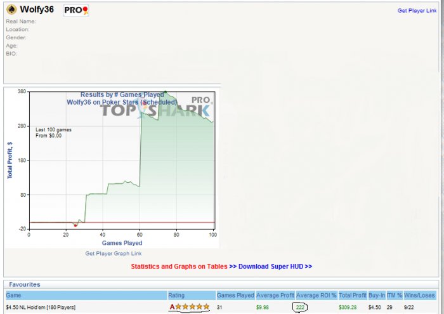
Task: Sort by the Game column header
Action: (86, 296)
